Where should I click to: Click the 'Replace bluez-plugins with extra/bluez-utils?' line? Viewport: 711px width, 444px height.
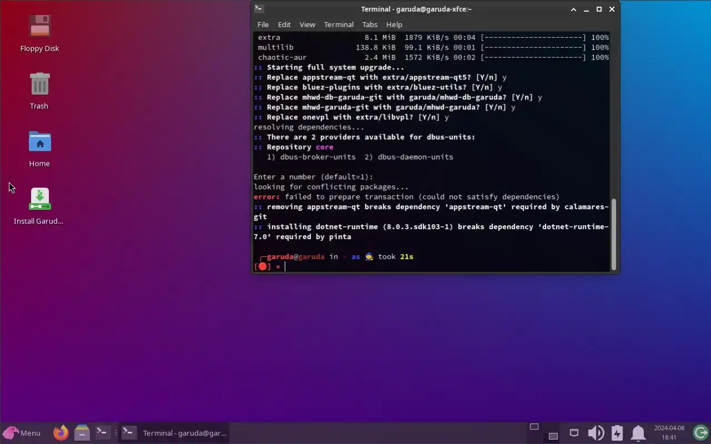click(378, 87)
